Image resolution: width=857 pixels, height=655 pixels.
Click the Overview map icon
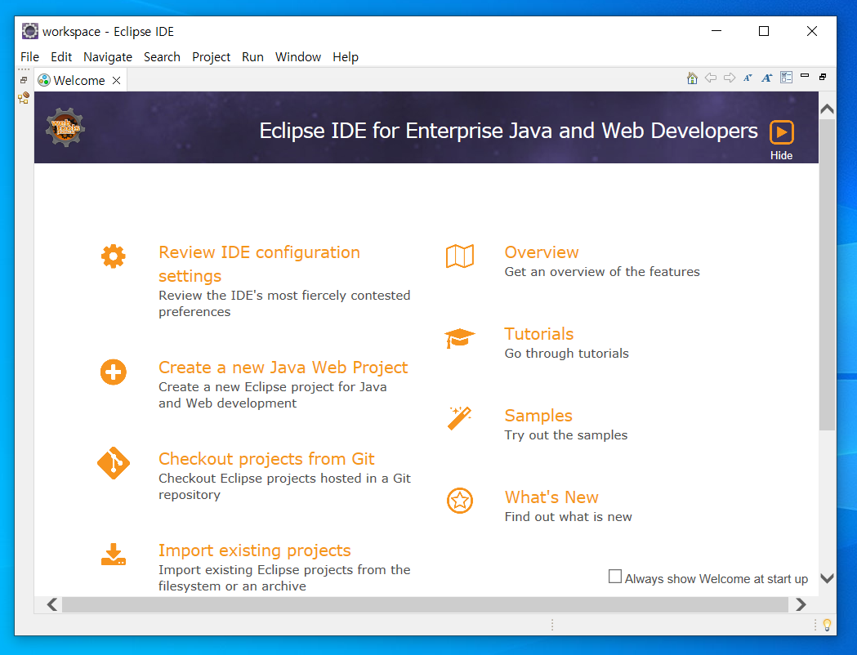coord(460,256)
